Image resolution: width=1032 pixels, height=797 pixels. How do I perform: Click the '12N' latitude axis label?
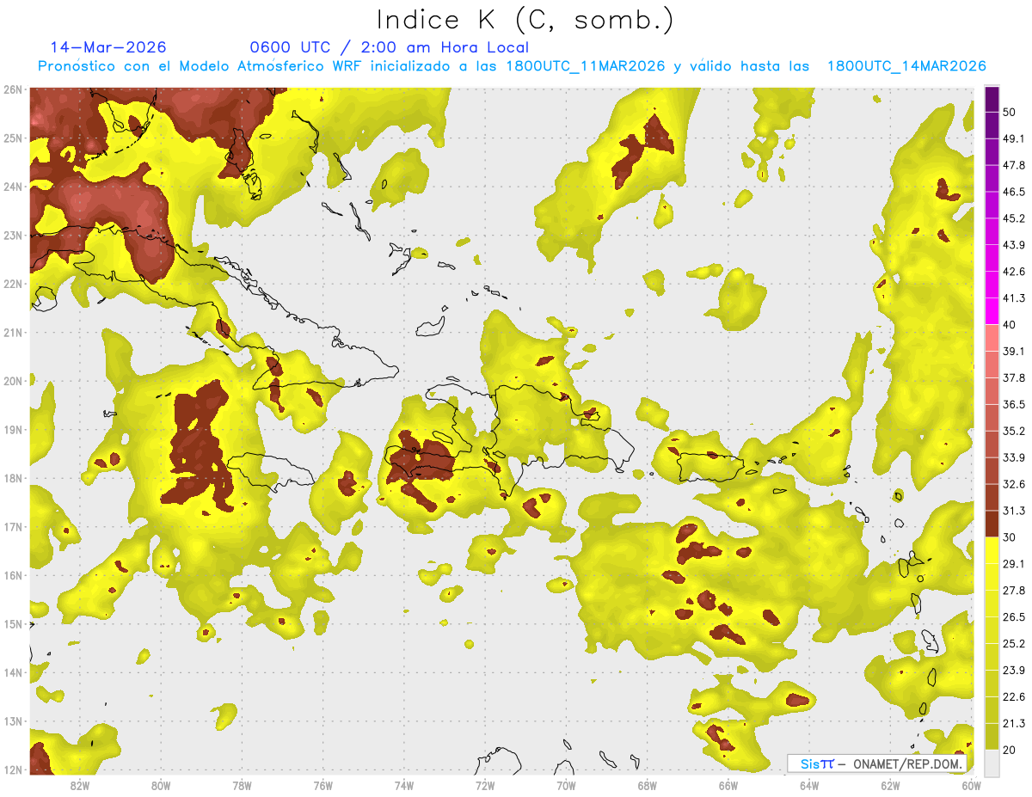[13, 769]
